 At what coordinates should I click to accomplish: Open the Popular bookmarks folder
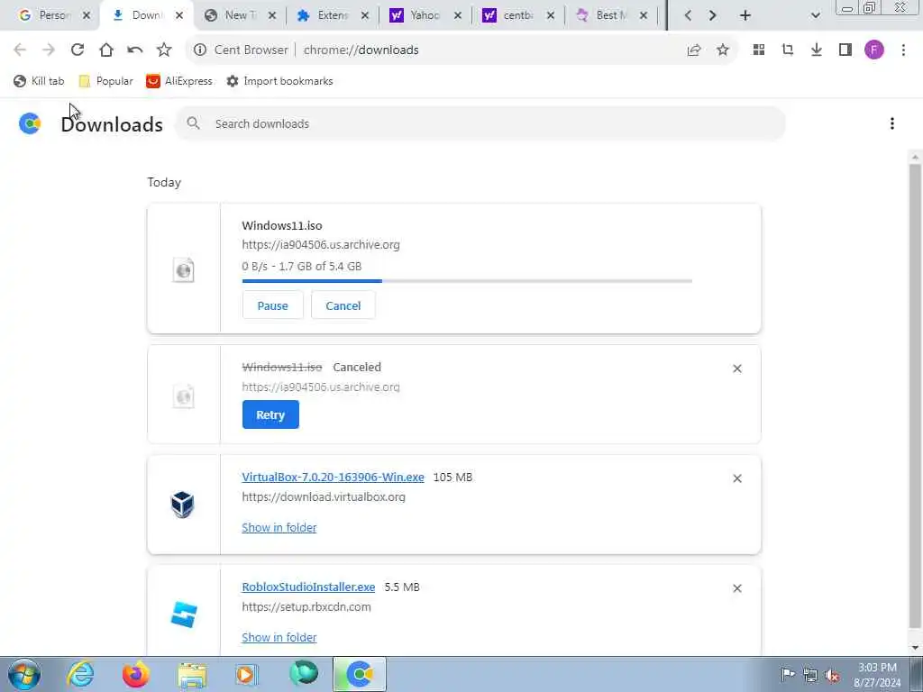pyautogui.click(x=106, y=81)
